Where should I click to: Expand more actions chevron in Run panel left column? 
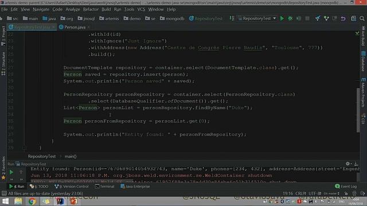tap(11, 179)
